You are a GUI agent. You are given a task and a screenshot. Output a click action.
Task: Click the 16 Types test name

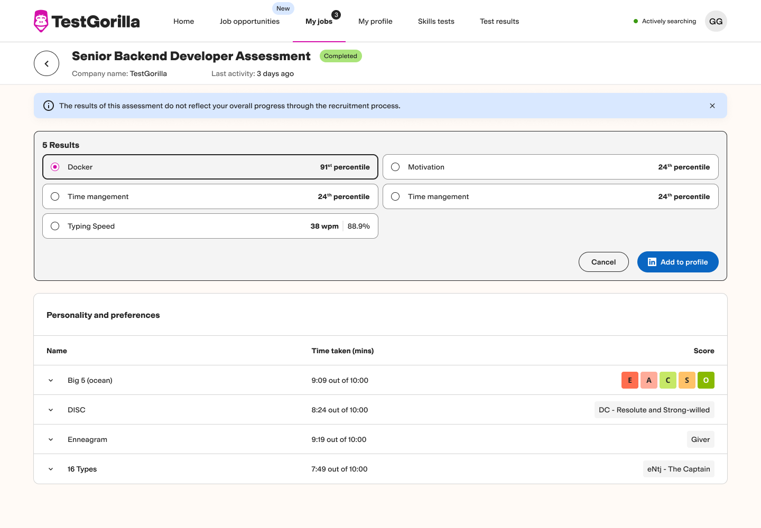[x=82, y=469]
